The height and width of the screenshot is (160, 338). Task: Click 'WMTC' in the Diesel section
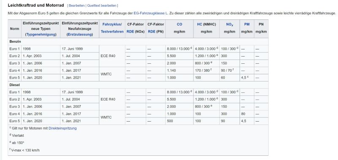point(106,117)
